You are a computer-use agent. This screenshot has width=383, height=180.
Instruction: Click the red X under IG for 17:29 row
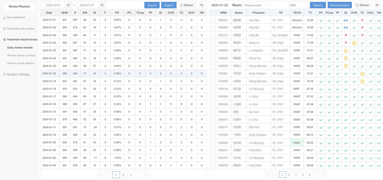(x=346, y=43)
